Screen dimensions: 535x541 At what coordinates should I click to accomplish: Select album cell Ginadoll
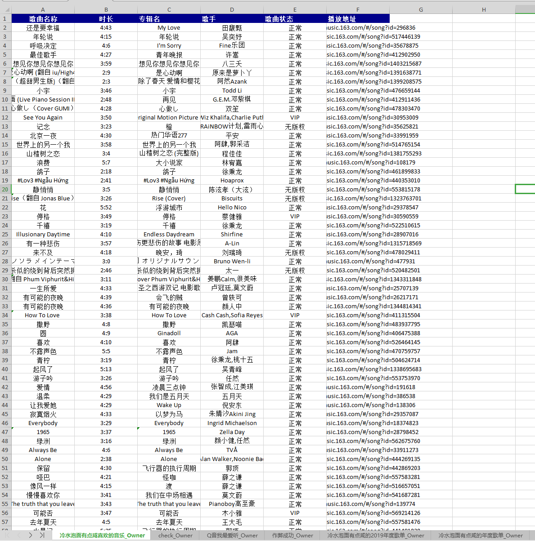point(169,333)
